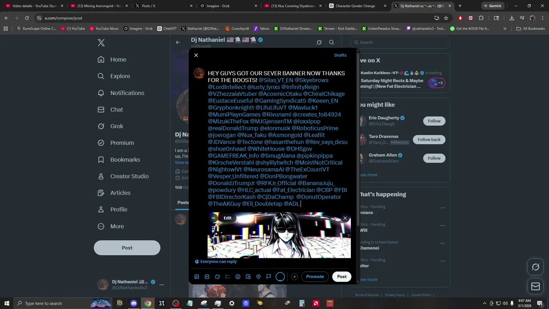Open Articles in the sidebar

pos(114,193)
